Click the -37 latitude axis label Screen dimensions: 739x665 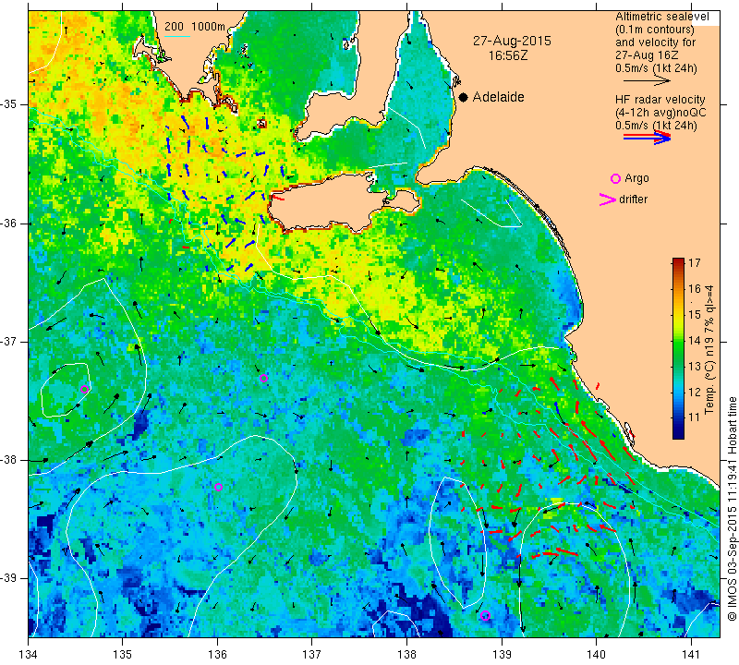coord(9,341)
